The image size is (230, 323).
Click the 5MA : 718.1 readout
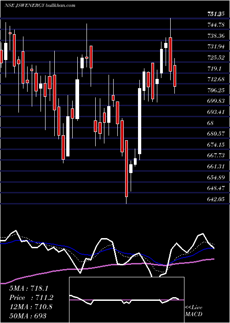[x=29, y=288]
